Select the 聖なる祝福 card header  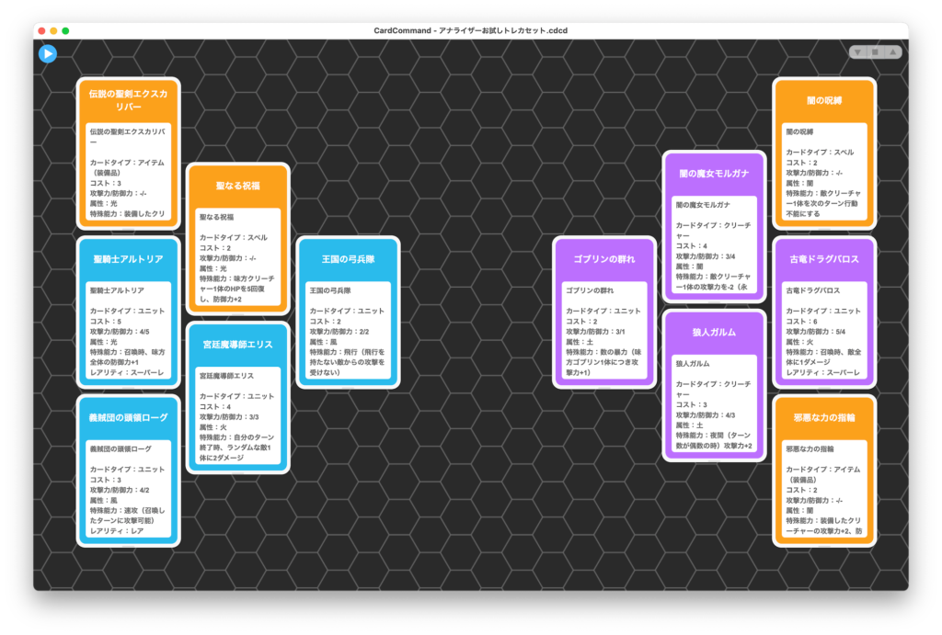point(237,186)
